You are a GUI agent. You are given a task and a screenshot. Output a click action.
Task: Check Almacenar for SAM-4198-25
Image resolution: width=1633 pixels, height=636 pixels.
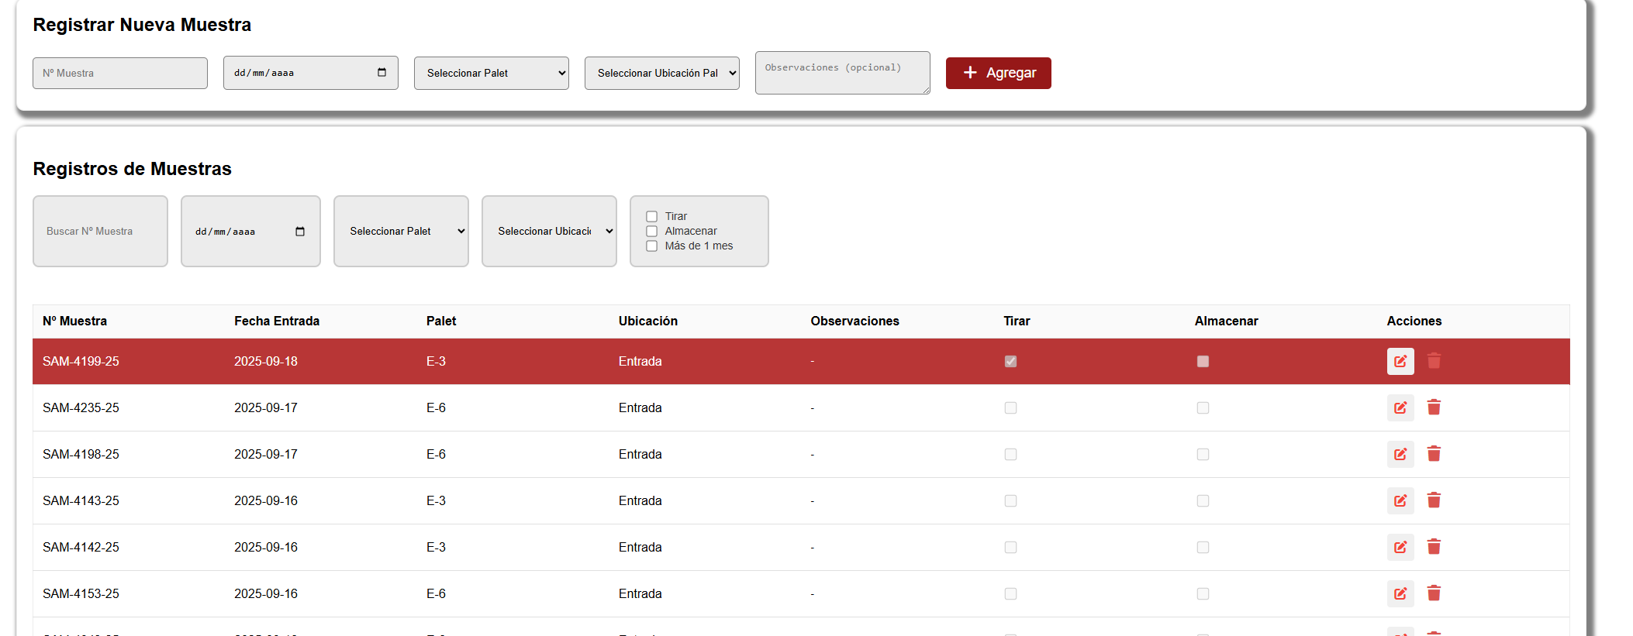(1203, 455)
